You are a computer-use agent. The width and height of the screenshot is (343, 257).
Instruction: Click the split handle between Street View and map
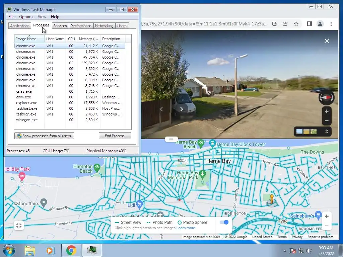point(171,139)
